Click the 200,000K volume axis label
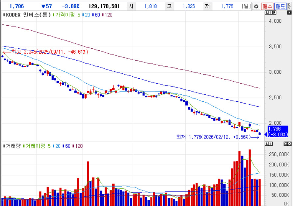This screenshot has height=206, width=293. (279, 165)
